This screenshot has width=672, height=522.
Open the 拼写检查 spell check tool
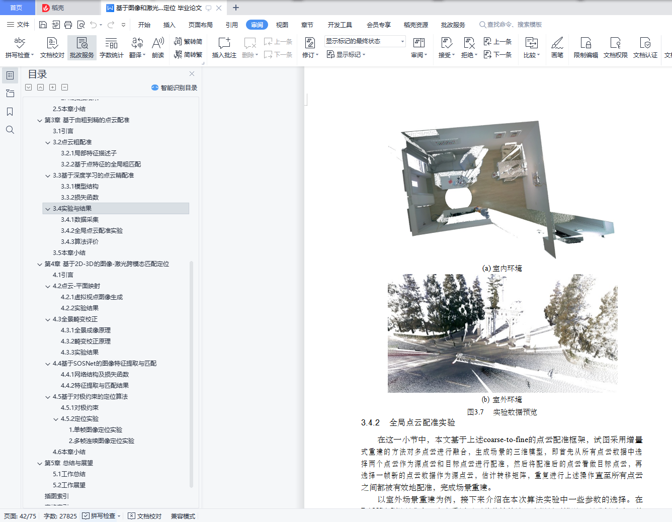(20, 48)
